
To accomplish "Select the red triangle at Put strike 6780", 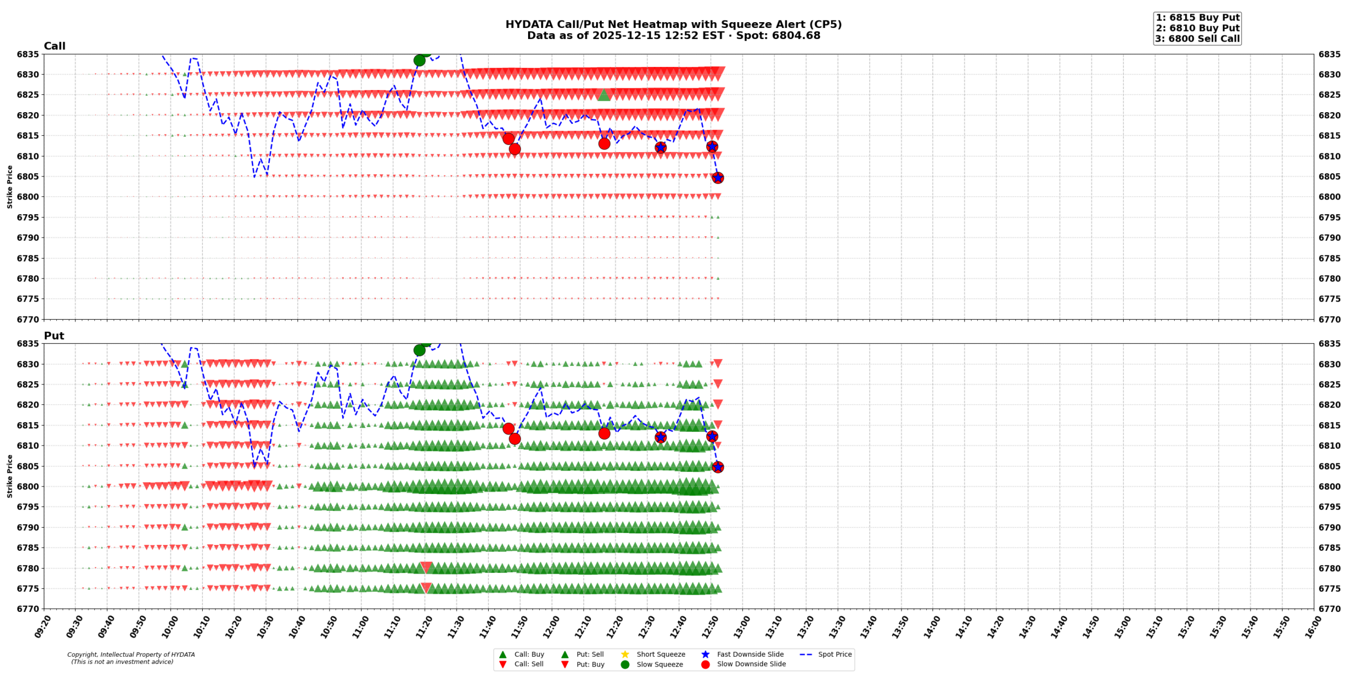I will pos(426,567).
